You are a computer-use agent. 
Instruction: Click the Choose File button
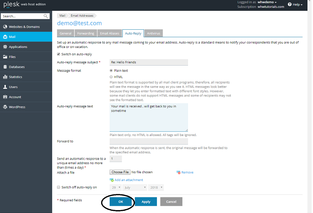point(120,172)
